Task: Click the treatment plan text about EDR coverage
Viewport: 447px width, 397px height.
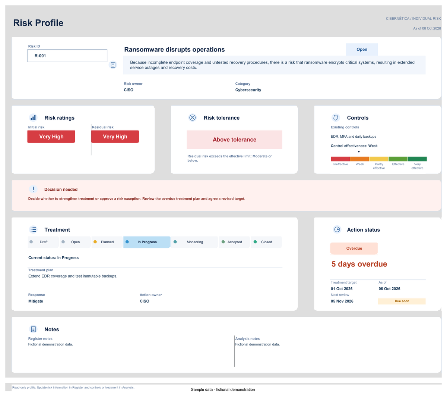Action: click(x=73, y=276)
